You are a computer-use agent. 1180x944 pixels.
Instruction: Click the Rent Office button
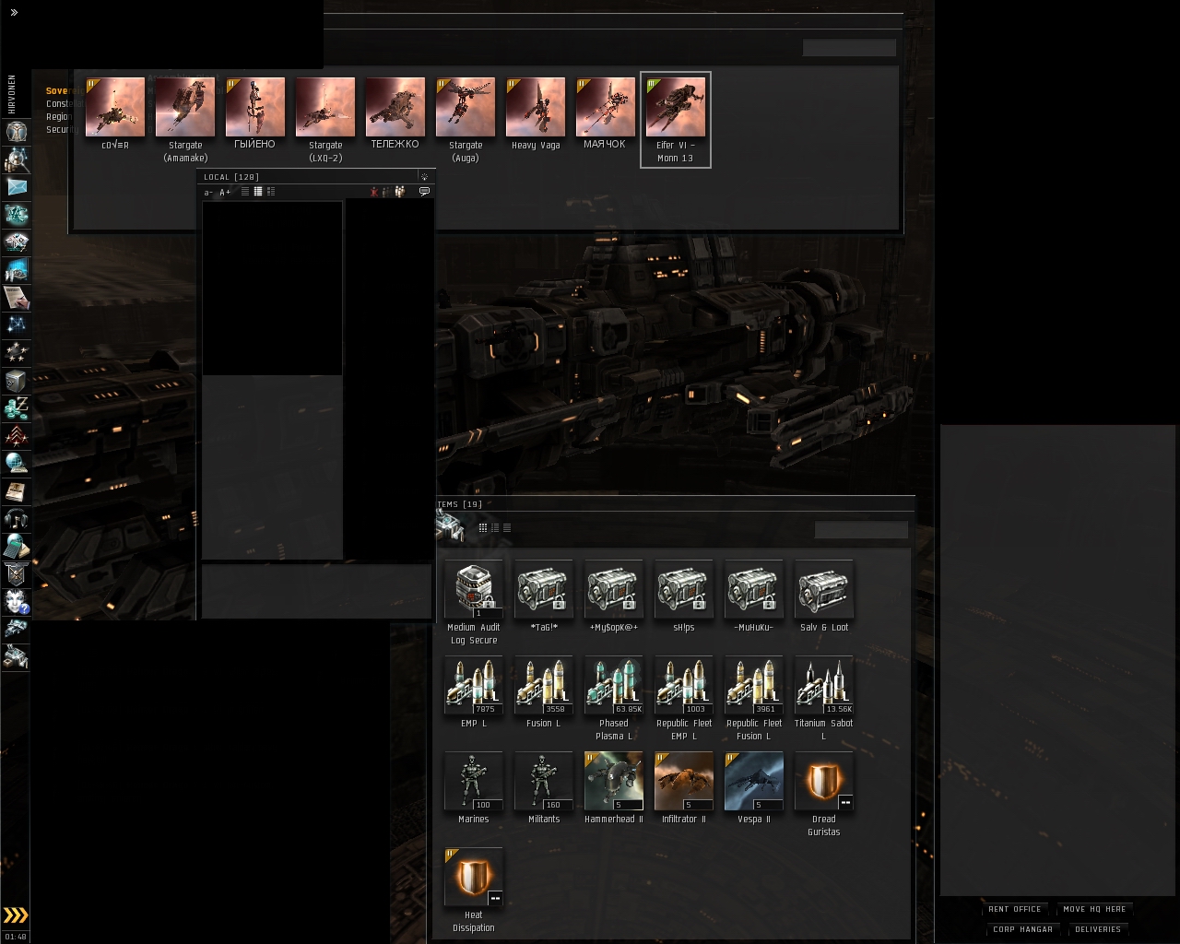[1015, 909]
